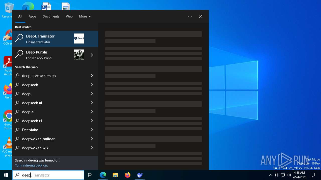Select the deepseek web suggestion
The height and width of the screenshot is (180, 321).
point(49,85)
